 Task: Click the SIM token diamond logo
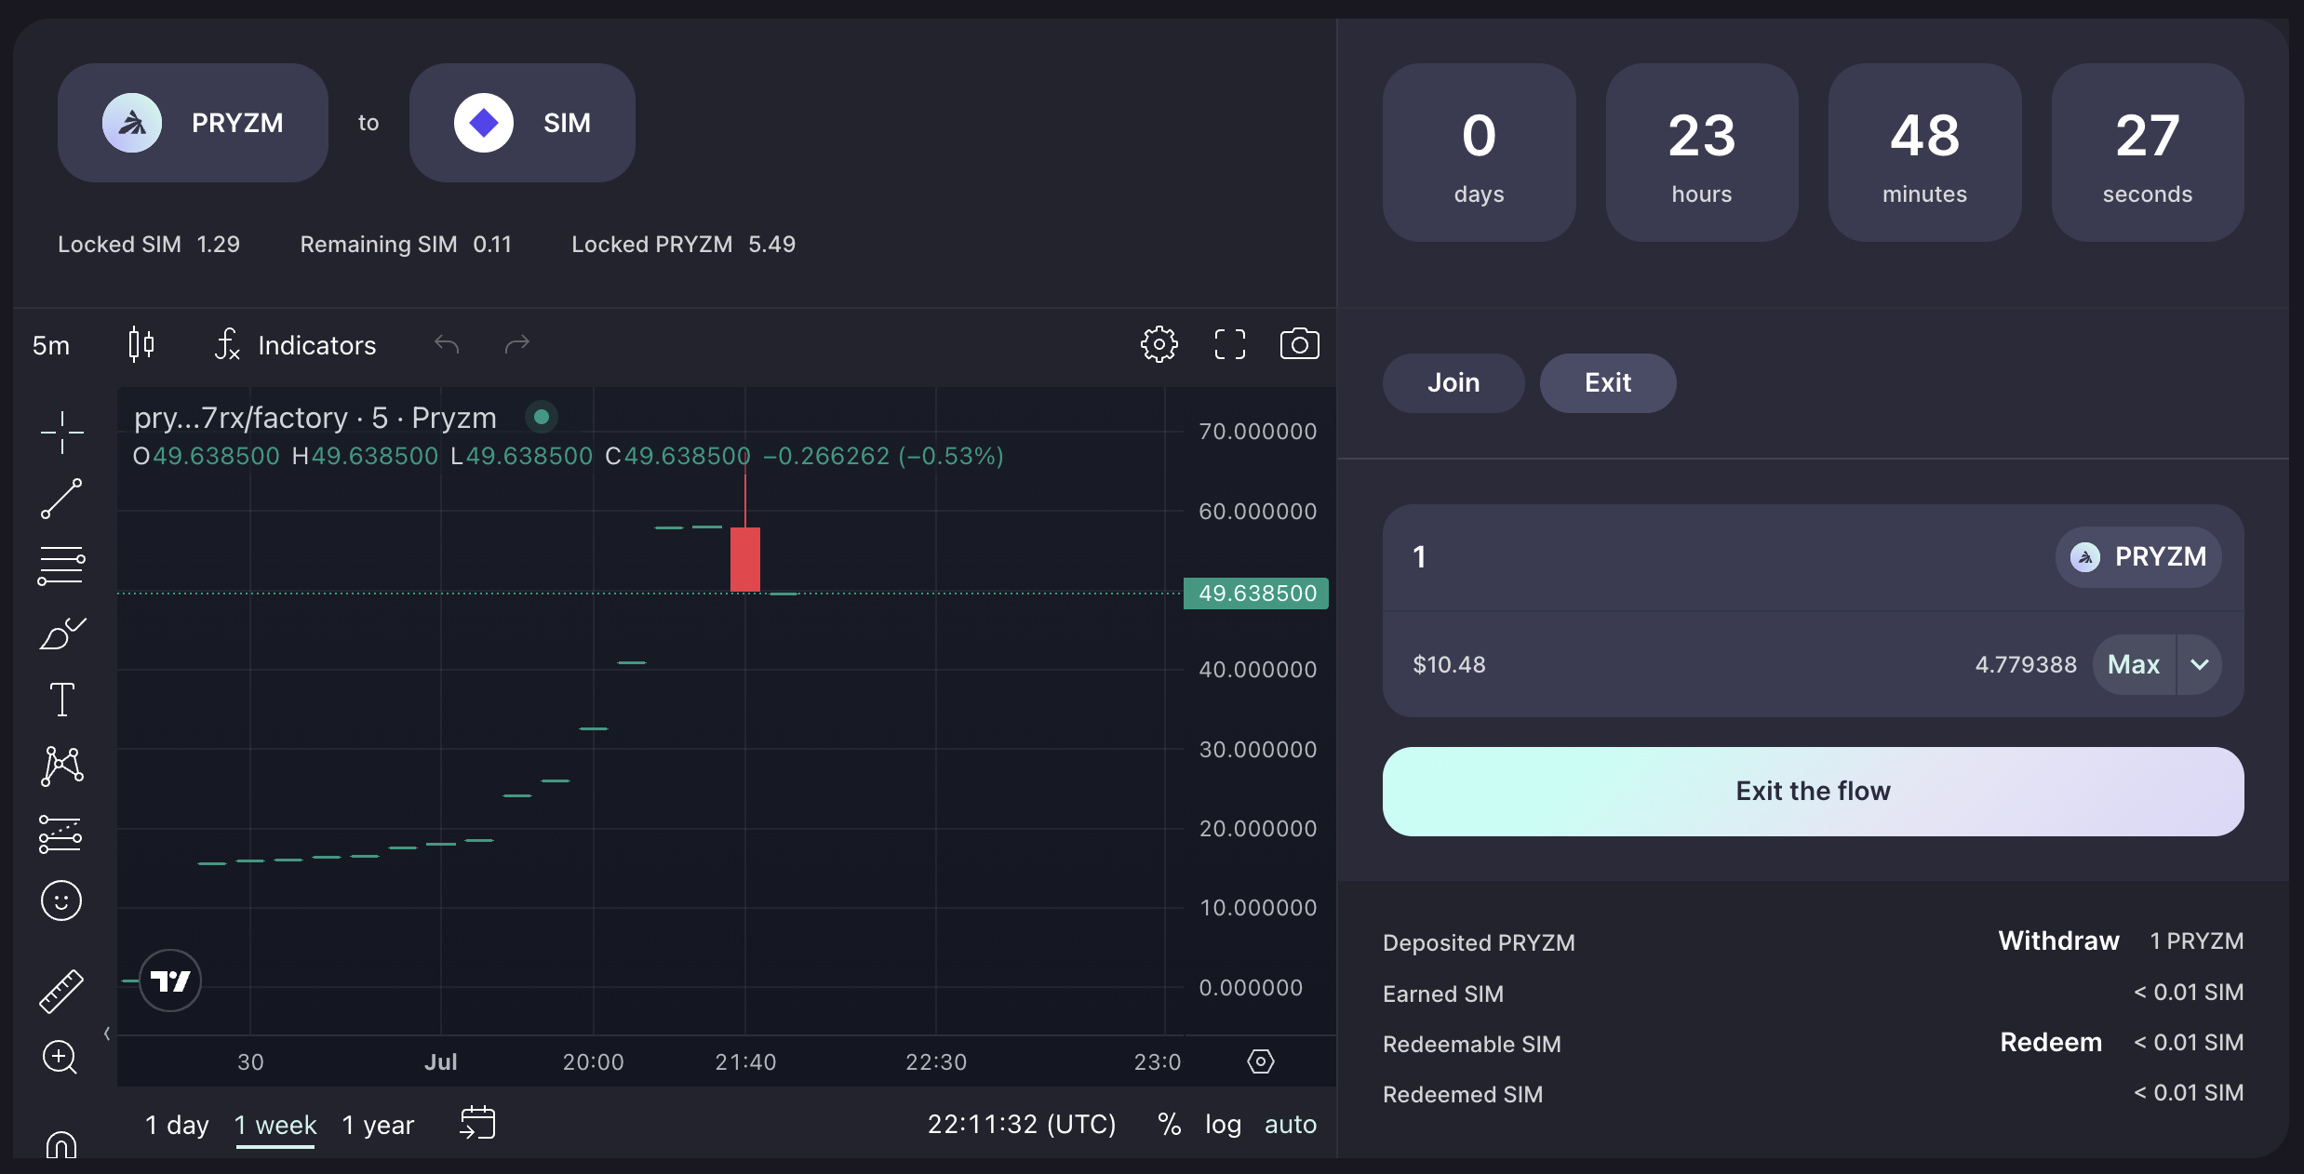(x=484, y=123)
